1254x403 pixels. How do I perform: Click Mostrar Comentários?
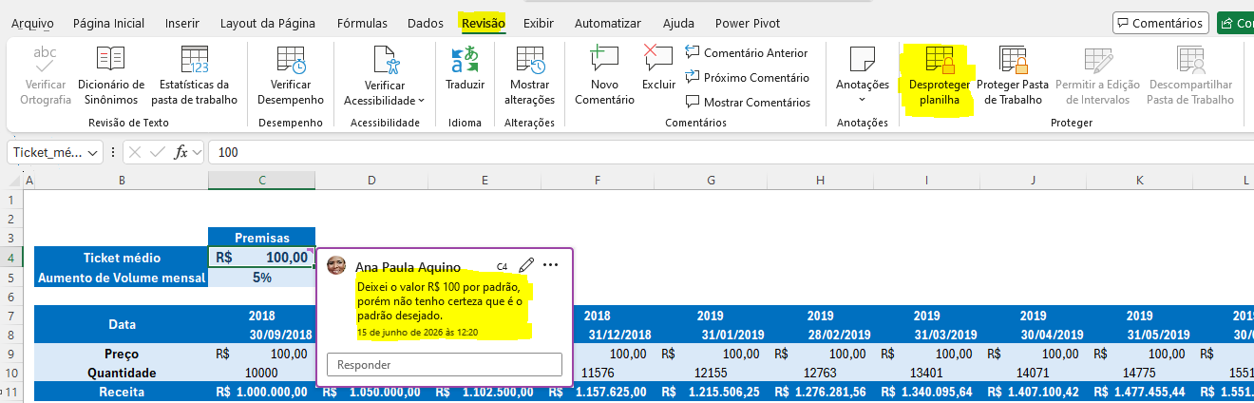(748, 102)
